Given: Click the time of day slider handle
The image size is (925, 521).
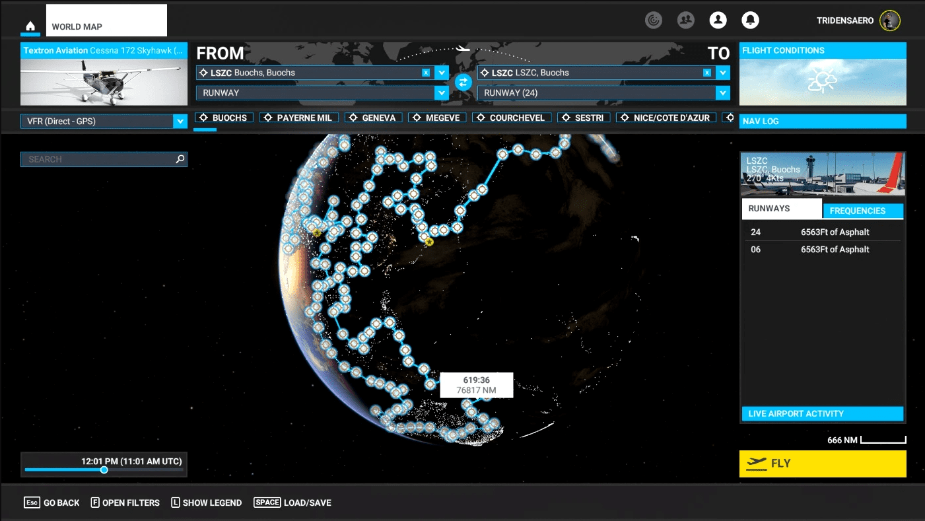Looking at the screenshot, I should [104, 470].
